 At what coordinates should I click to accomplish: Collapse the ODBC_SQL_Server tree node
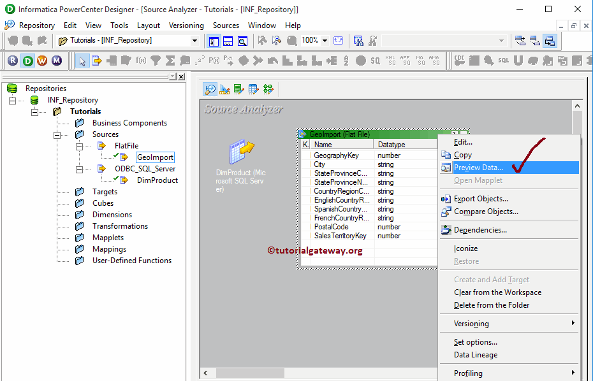80,169
